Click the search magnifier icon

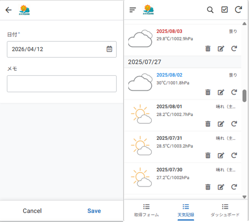point(210,10)
